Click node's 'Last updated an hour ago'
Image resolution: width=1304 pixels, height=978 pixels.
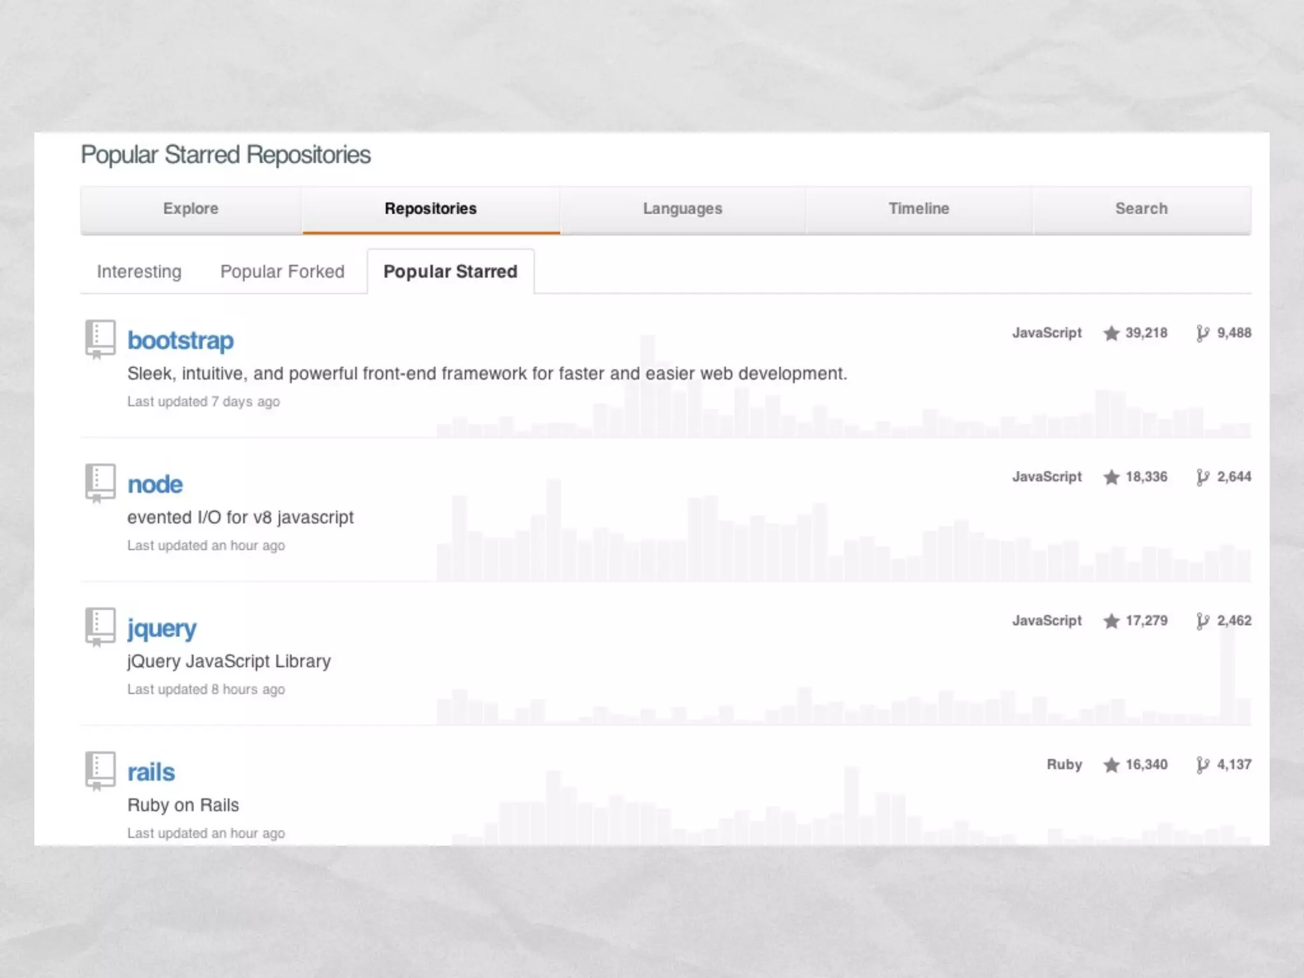pos(206,546)
